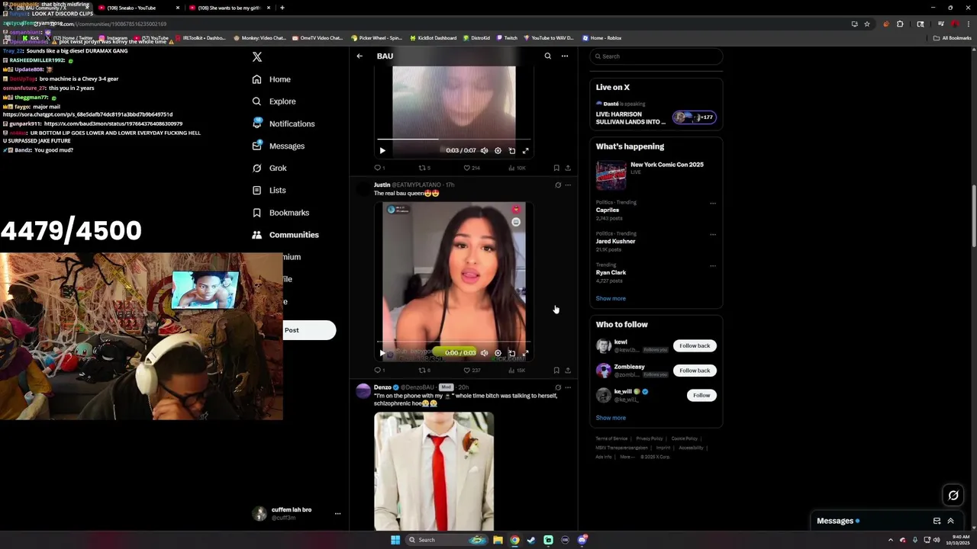Expand the Messages drawer

[x=950, y=521]
